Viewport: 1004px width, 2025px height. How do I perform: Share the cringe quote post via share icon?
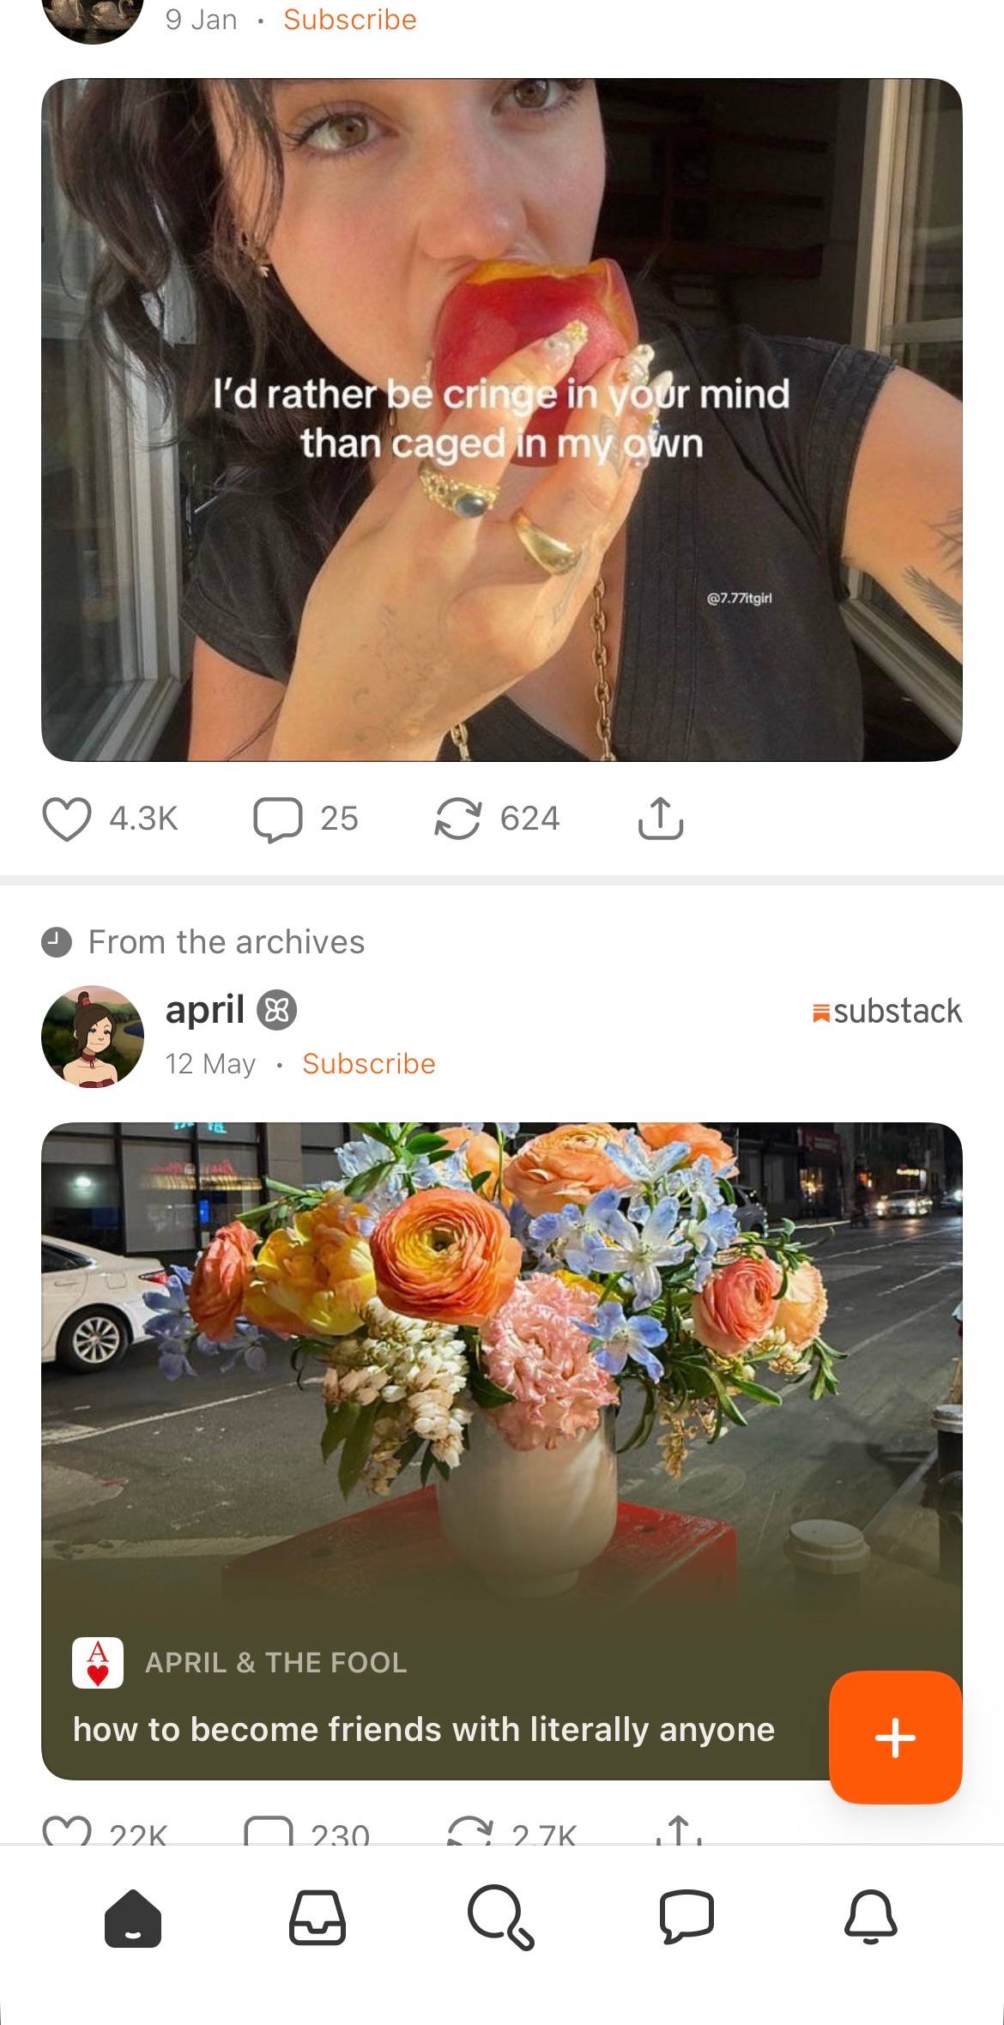coord(661,819)
